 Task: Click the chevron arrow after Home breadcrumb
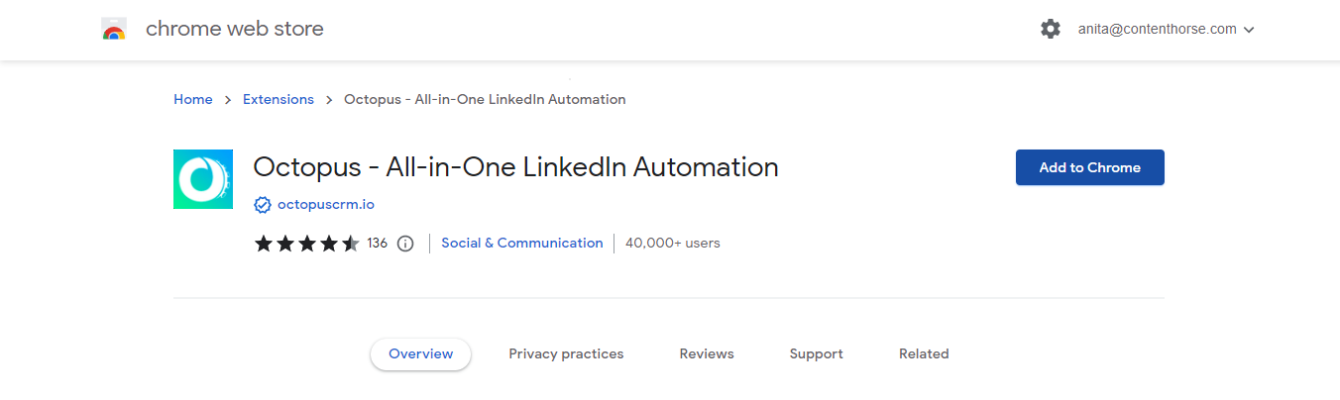228,100
